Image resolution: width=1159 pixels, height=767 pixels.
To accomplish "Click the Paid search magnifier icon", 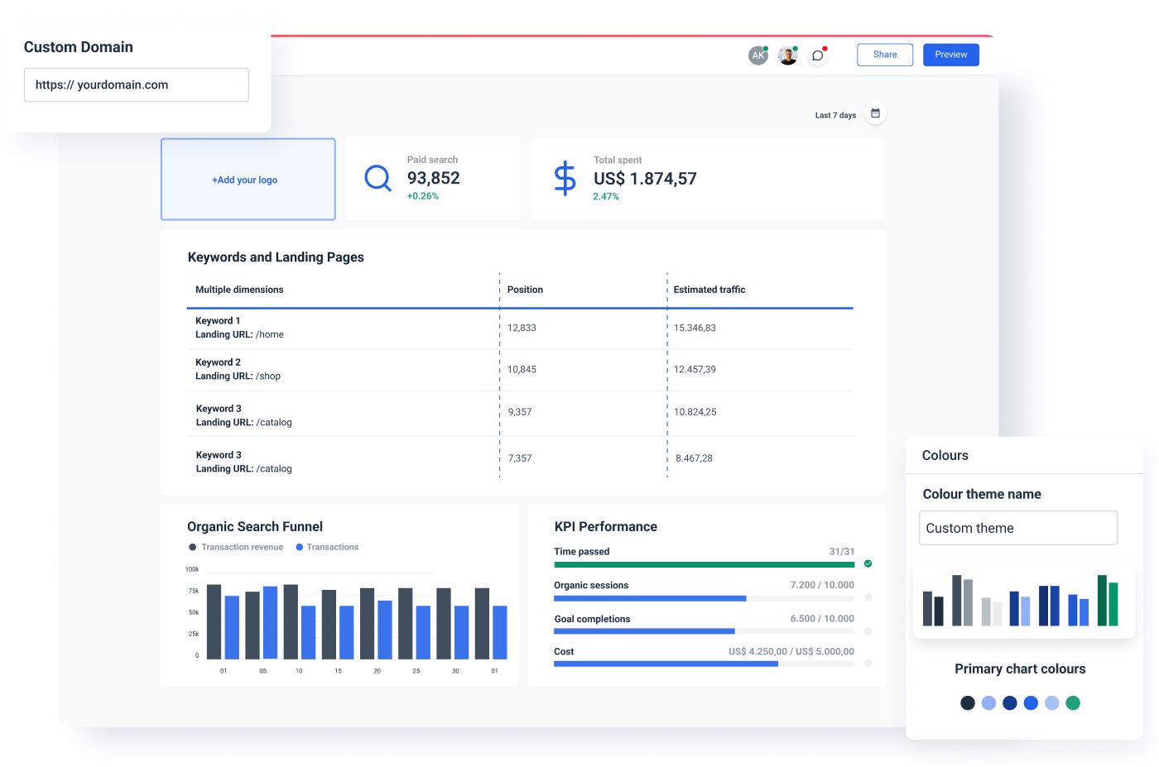I will (x=378, y=178).
